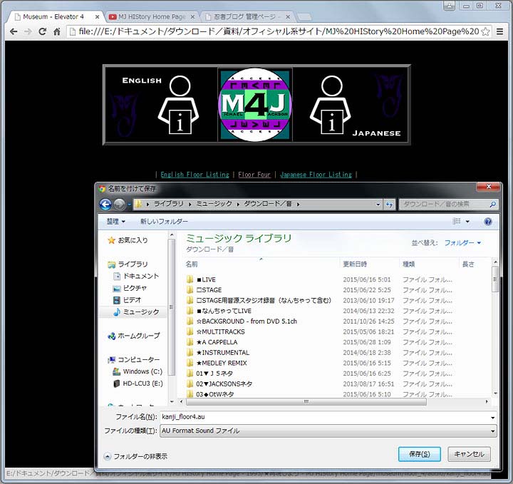
Task: Click file list horizontal scrollbar
Action: click(x=306, y=401)
